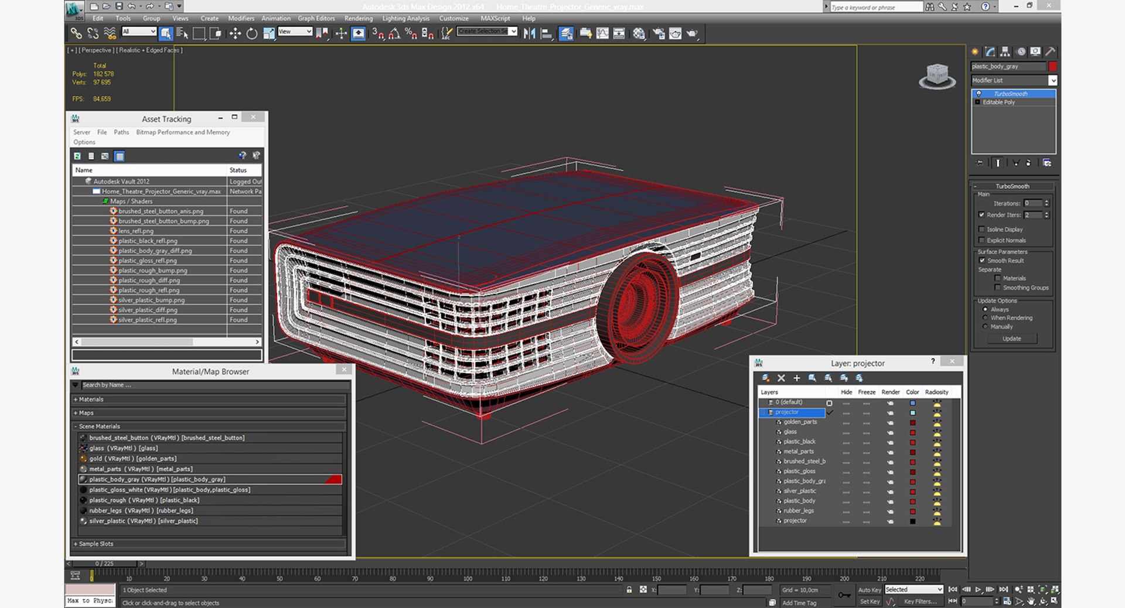Viewport: 1125px width, 608px height.
Task: Open the Modifier List dropdown
Action: (x=1052, y=80)
